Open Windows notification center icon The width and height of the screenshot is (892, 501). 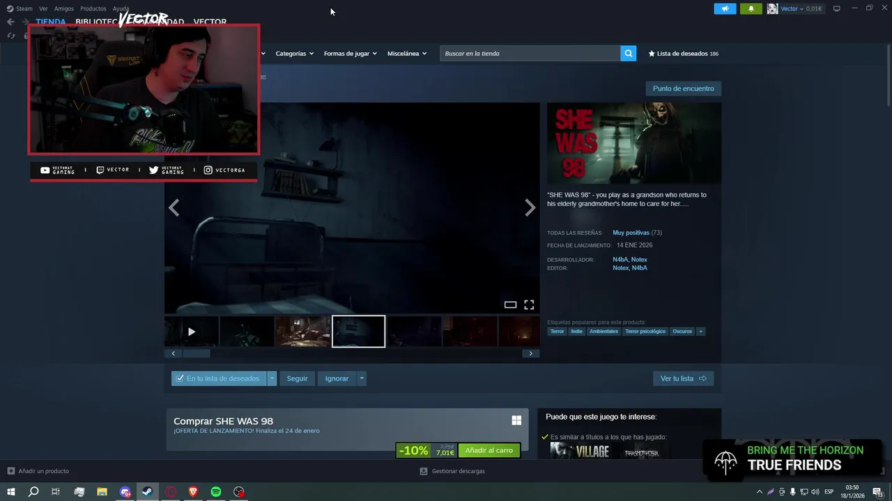(878, 492)
